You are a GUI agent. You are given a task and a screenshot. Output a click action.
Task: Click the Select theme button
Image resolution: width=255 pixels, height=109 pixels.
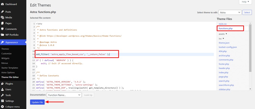pos(247,12)
